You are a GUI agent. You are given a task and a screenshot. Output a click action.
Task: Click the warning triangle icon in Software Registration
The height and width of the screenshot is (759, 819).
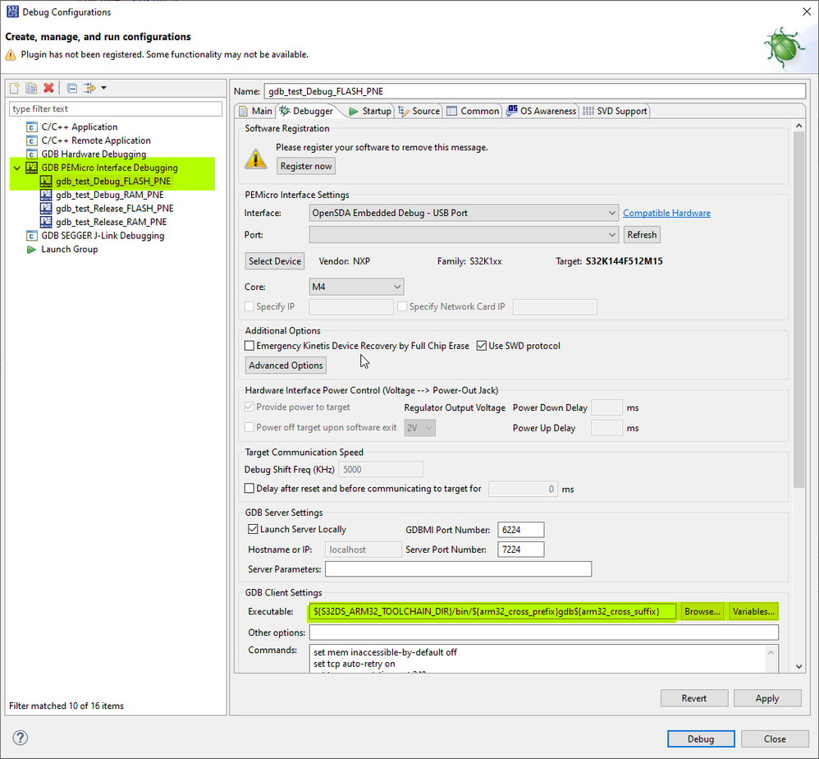point(256,159)
